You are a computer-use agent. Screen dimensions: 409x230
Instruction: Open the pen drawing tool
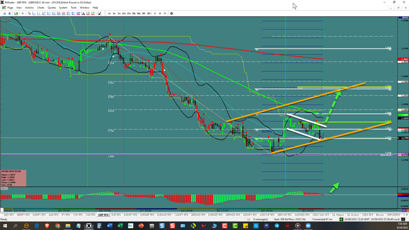(100, 13)
